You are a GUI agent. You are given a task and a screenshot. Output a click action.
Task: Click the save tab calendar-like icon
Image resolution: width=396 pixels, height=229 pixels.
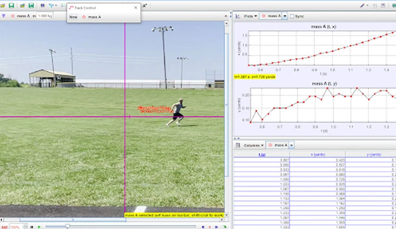[x=383, y=5]
